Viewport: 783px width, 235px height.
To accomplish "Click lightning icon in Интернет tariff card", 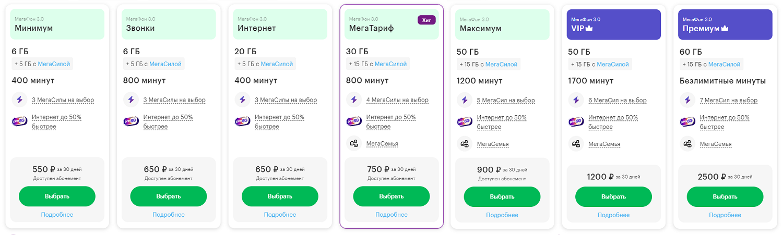I will click(242, 100).
